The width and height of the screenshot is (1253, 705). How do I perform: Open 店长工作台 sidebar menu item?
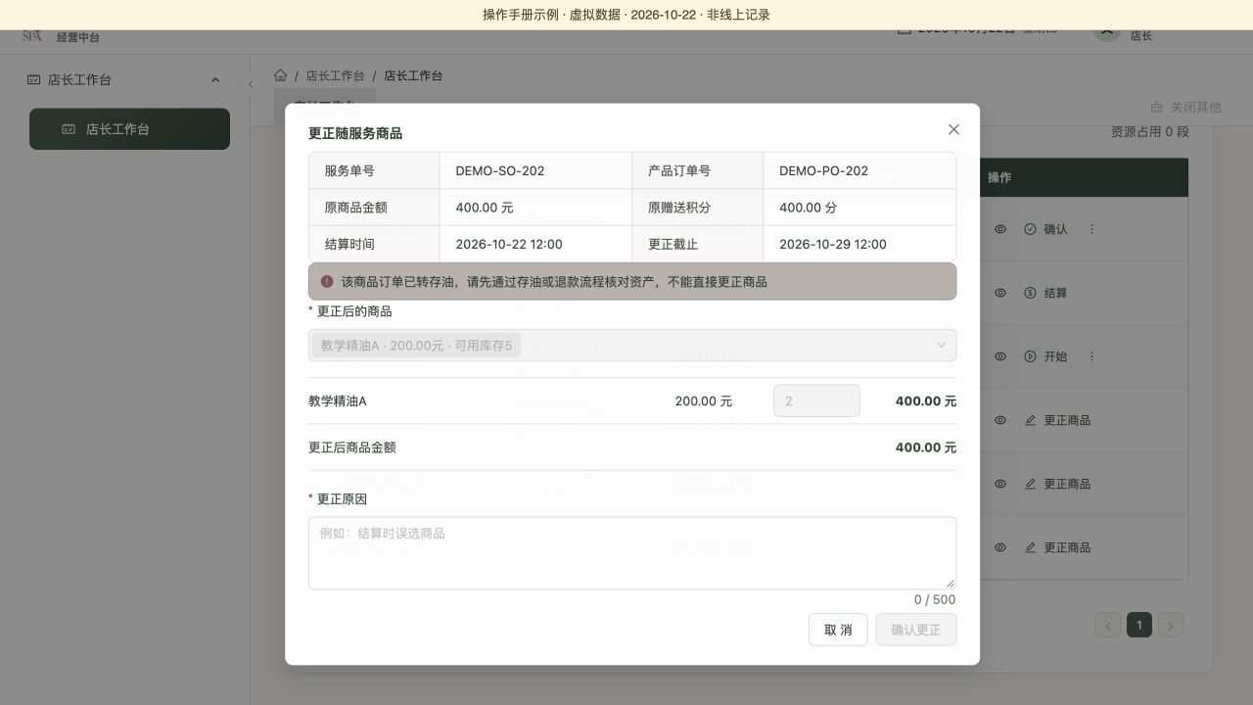point(129,129)
